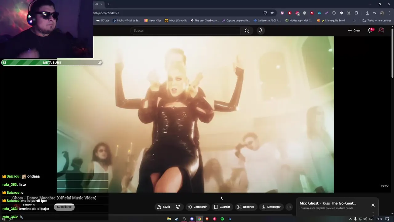Show hidden system tray icons
394x222 pixels.
(350, 219)
